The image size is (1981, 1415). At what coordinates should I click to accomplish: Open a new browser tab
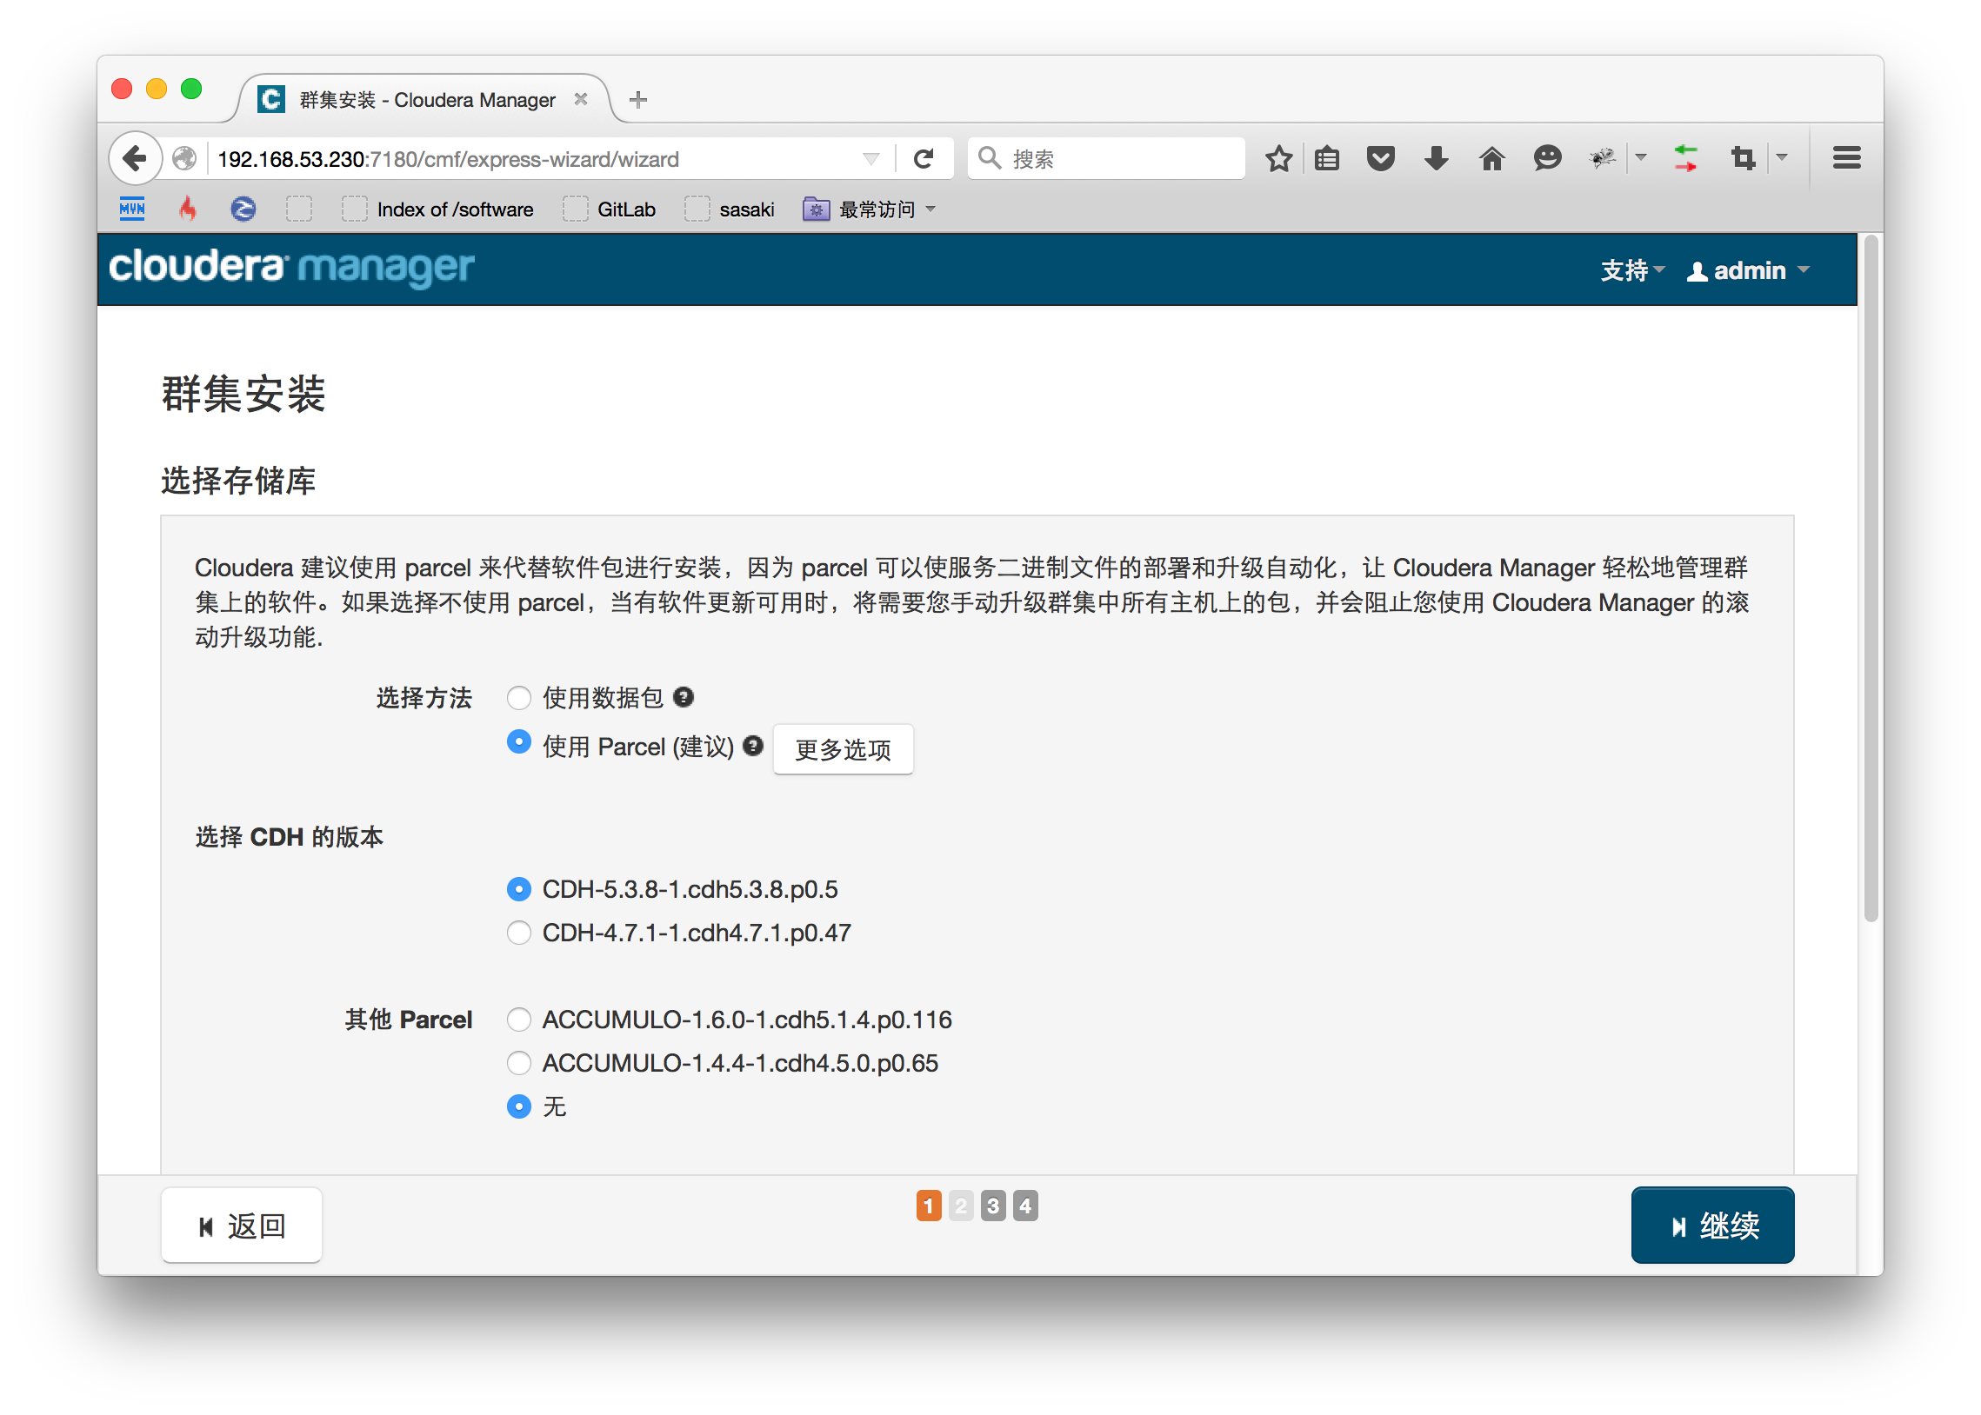click(638, 99)
